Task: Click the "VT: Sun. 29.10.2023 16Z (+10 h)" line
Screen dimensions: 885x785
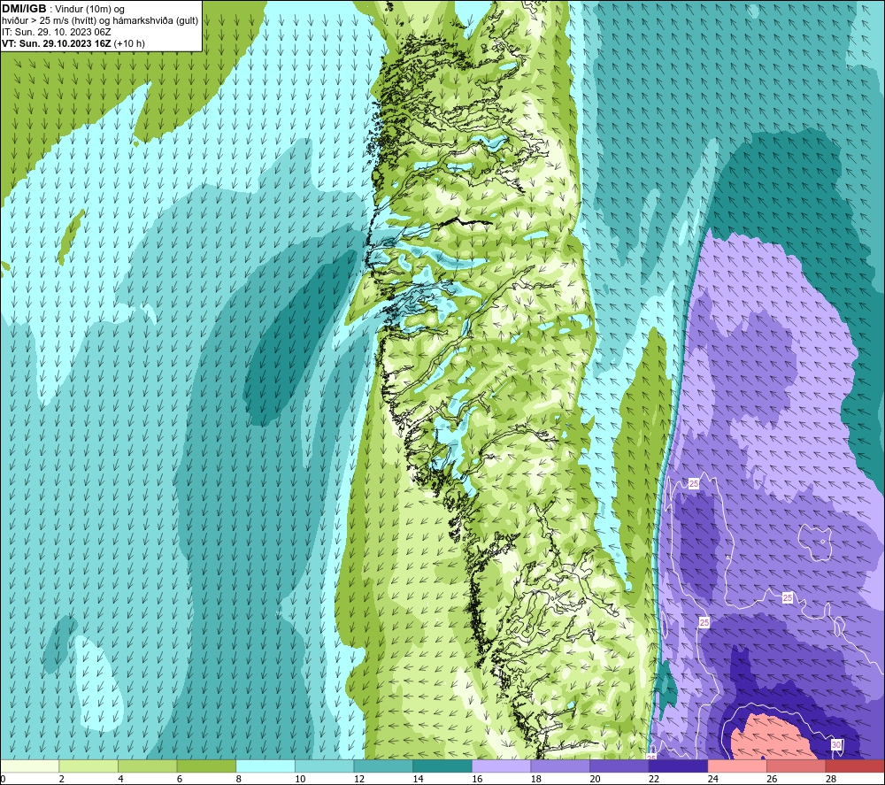Action: (x=73, y=43)
